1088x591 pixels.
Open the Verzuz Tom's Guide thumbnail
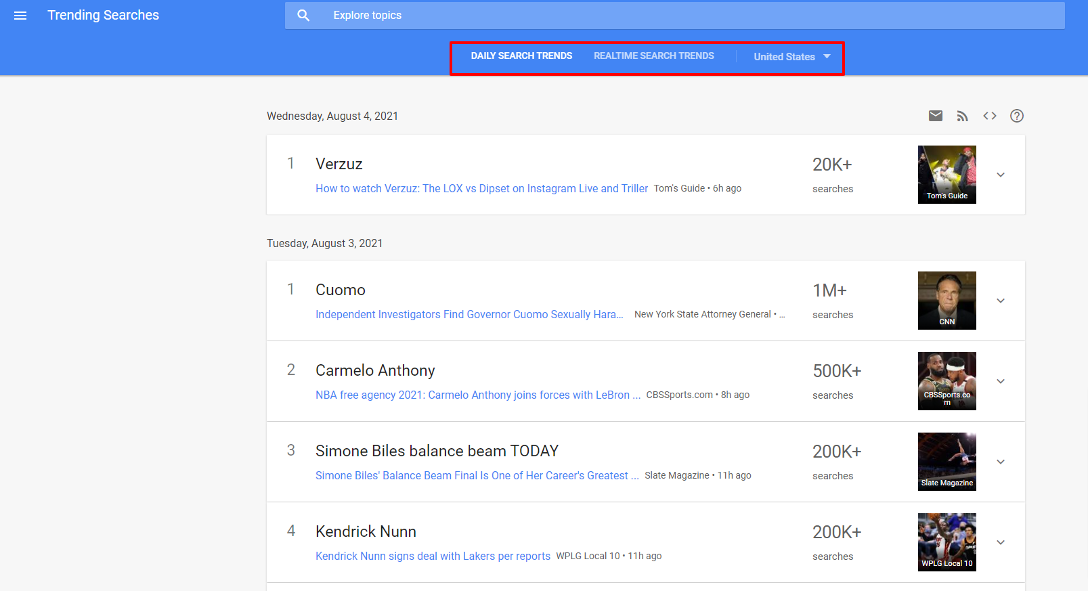click(x=947, y=175)
